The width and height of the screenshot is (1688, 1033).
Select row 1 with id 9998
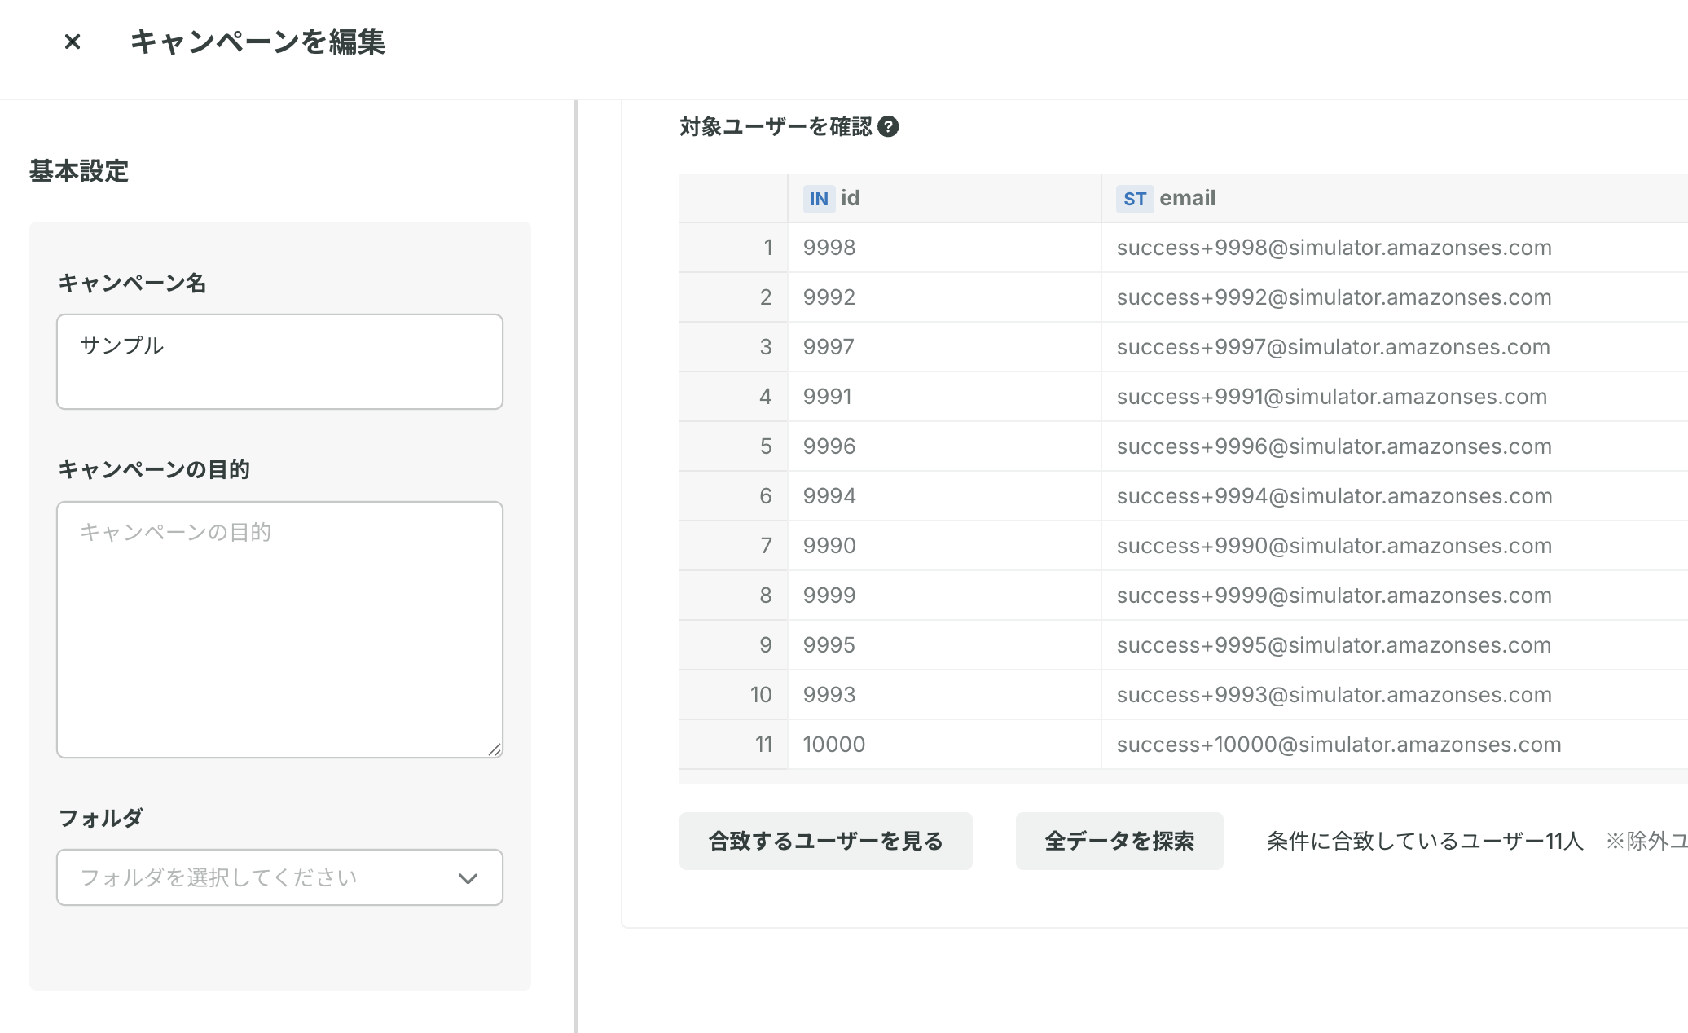click(767, 248)
